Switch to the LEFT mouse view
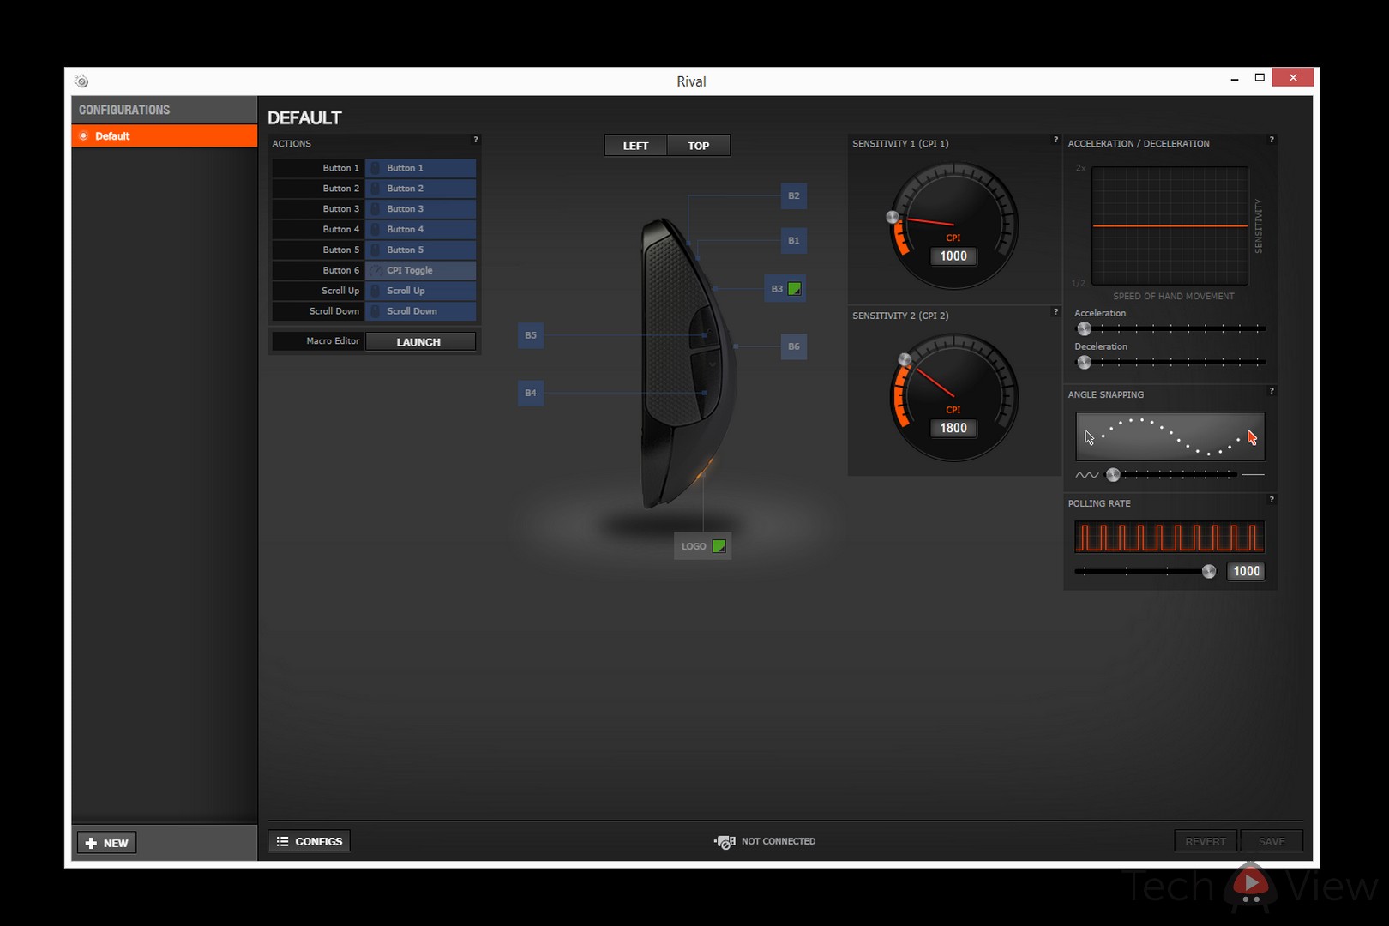This screenshot has height=926, width=1389. (x=635, y=146)
